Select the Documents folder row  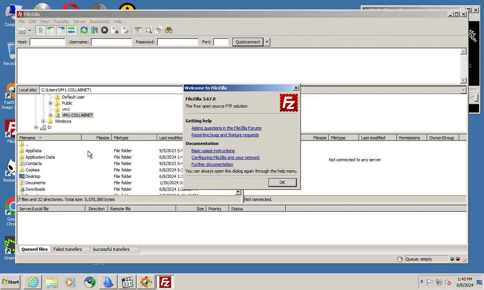click(x=100, y=183)
